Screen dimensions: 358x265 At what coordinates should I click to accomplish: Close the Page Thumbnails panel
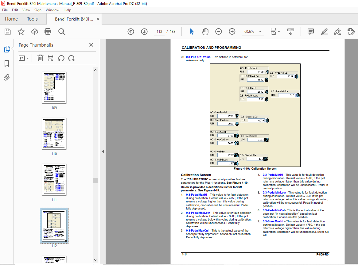click(91, 45)
